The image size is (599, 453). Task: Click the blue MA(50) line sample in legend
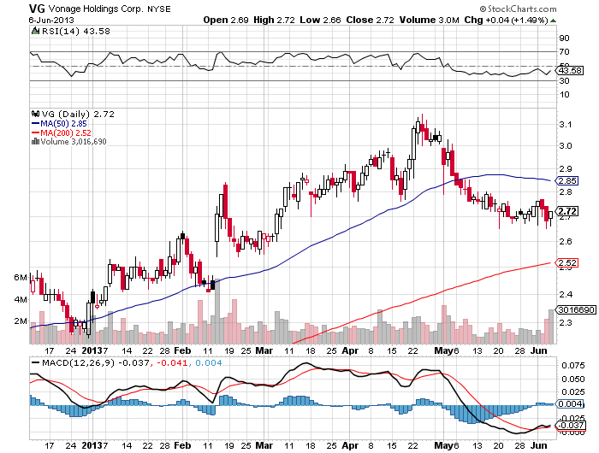point(36,124)
